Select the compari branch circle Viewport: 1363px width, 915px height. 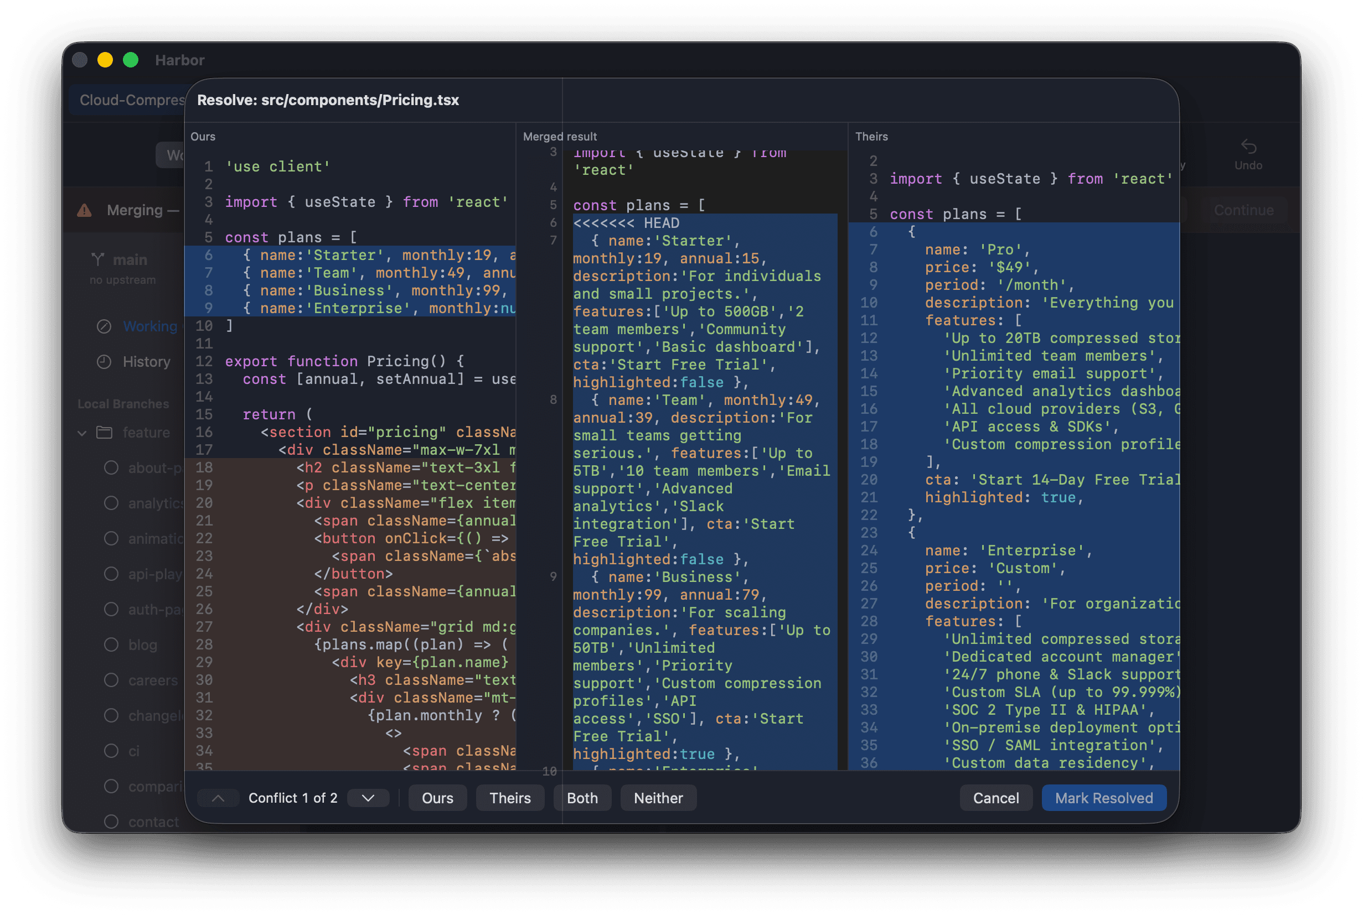(x=111, y=787)
